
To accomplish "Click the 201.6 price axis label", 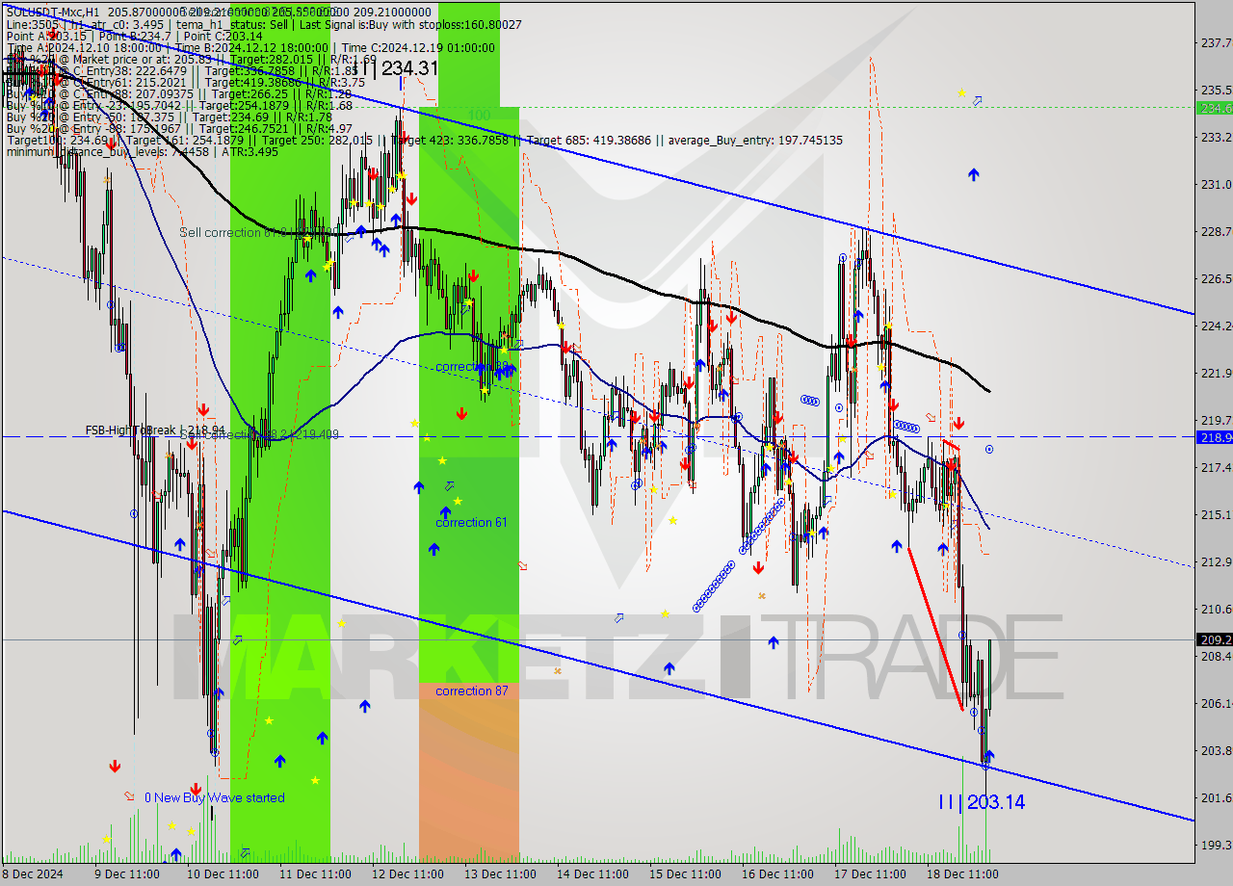I will (x=1216, y=798).
